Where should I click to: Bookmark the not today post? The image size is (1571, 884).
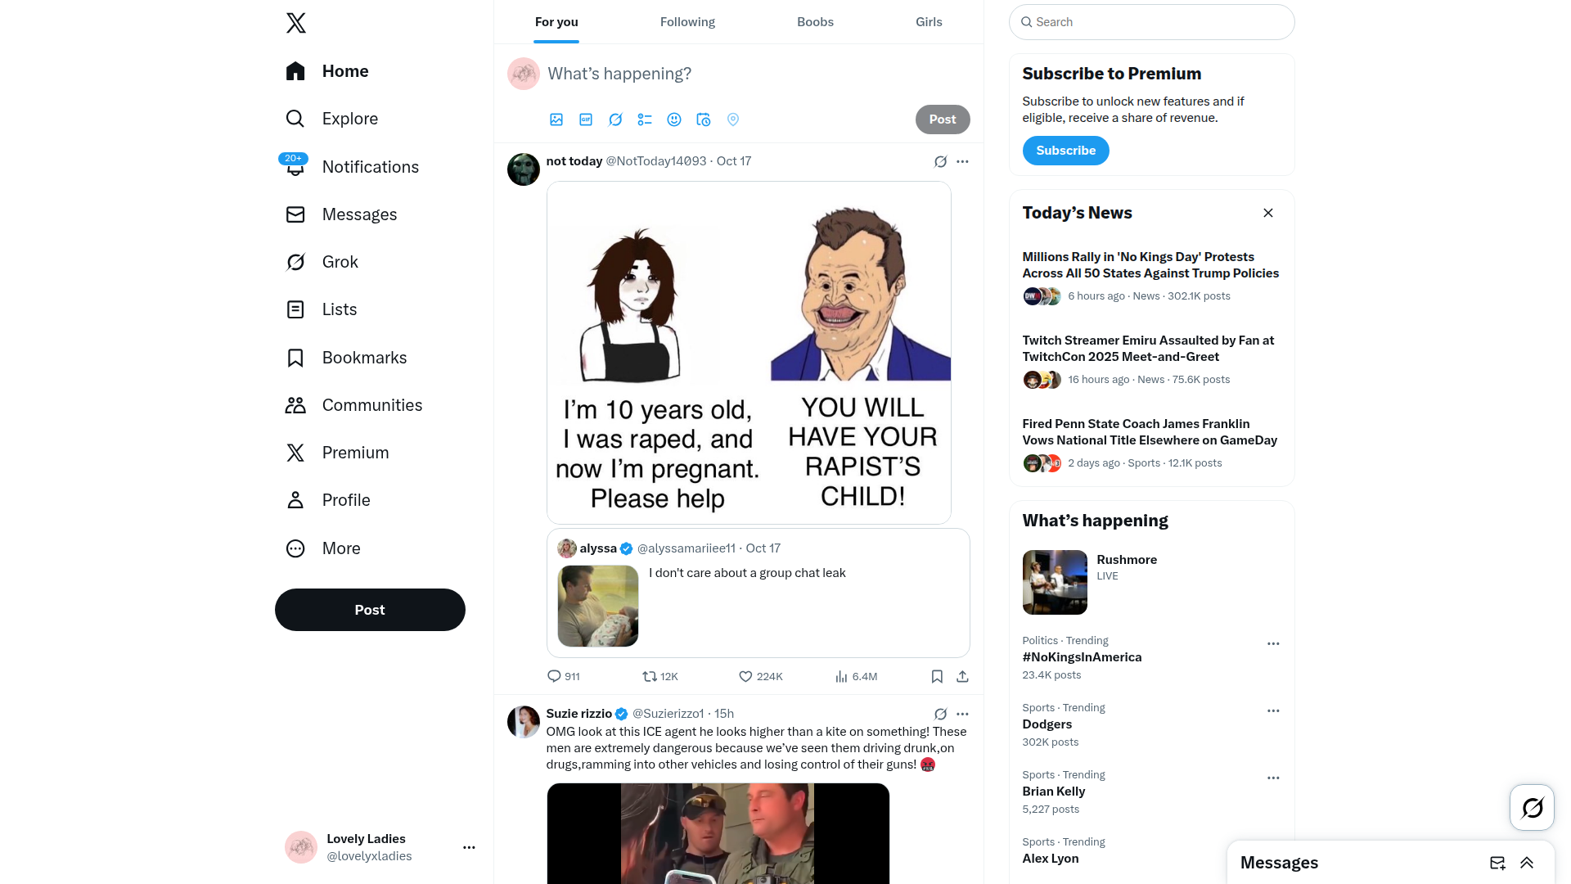(x=937, y=677)
